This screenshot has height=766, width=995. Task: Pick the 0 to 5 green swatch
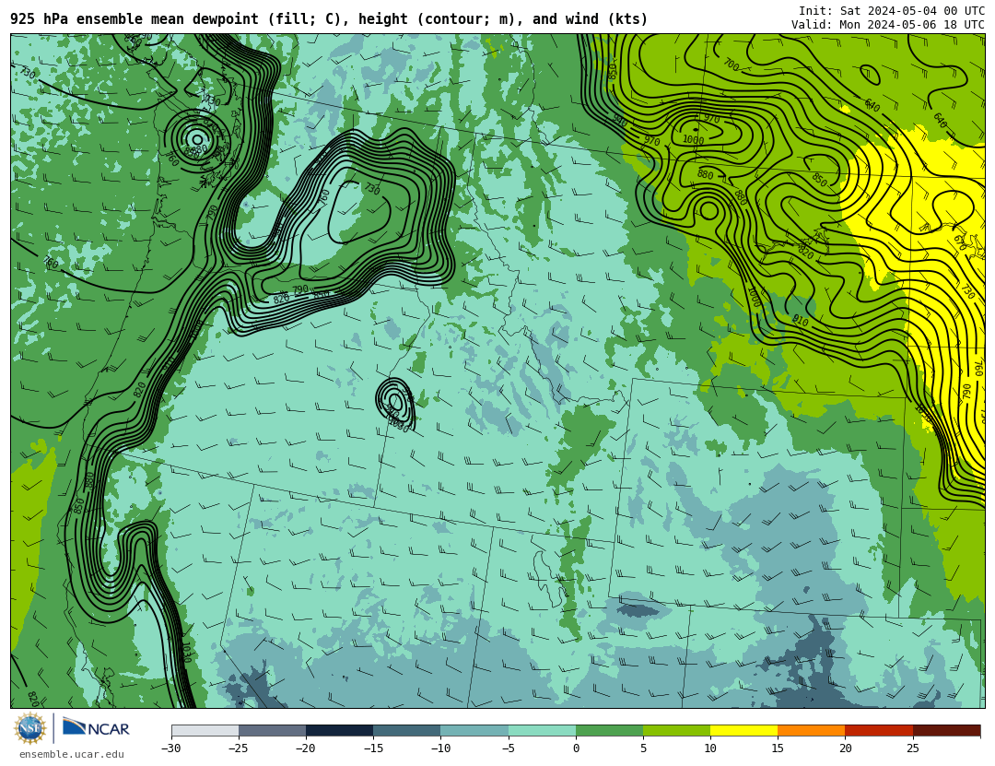click(x=609, y=731)
